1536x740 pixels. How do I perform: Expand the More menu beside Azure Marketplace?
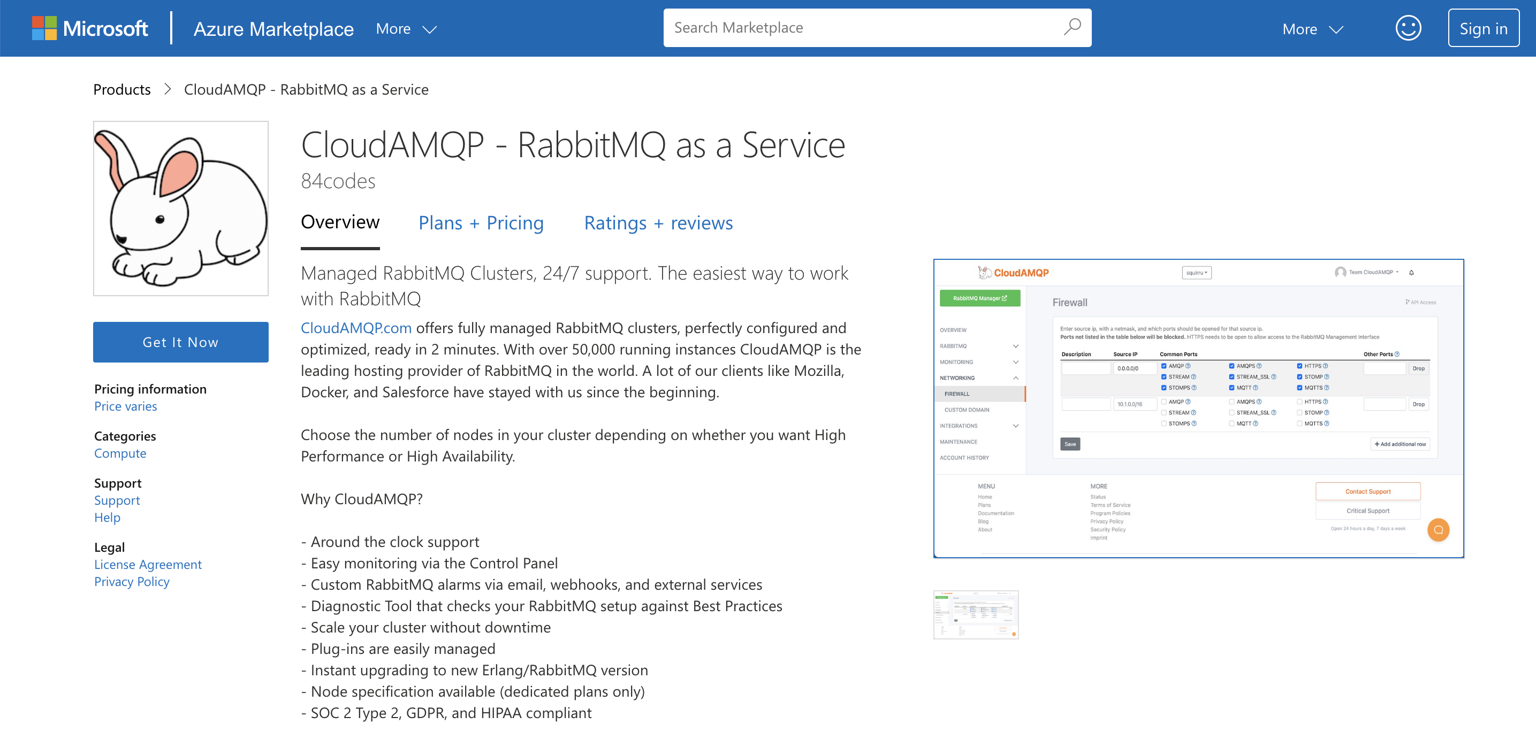(406, 28)
